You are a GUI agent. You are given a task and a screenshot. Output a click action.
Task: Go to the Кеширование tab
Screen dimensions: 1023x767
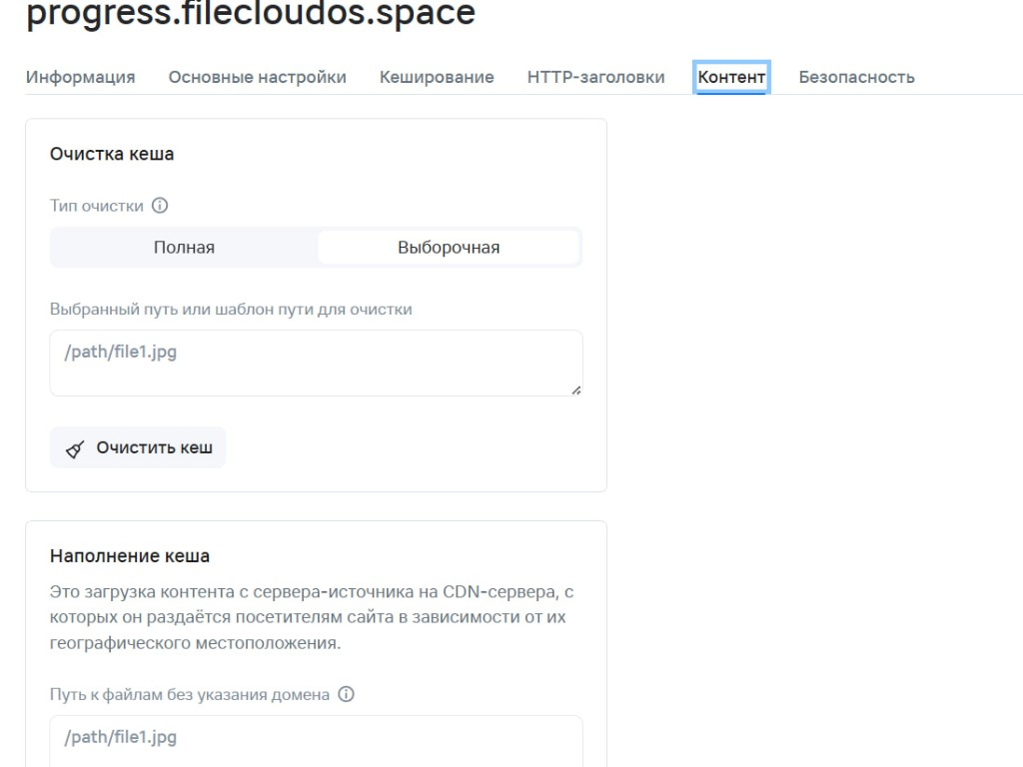coord(437,77)
